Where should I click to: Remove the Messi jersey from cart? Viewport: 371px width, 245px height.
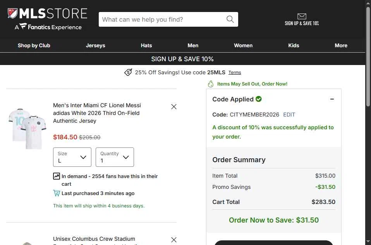pos(173,107)
